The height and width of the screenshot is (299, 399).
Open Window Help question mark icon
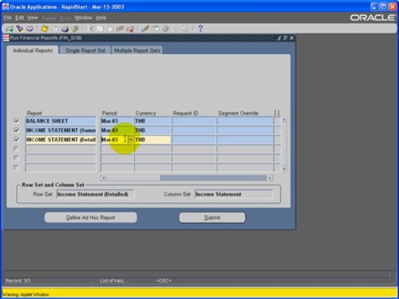[x=200, y=29]
